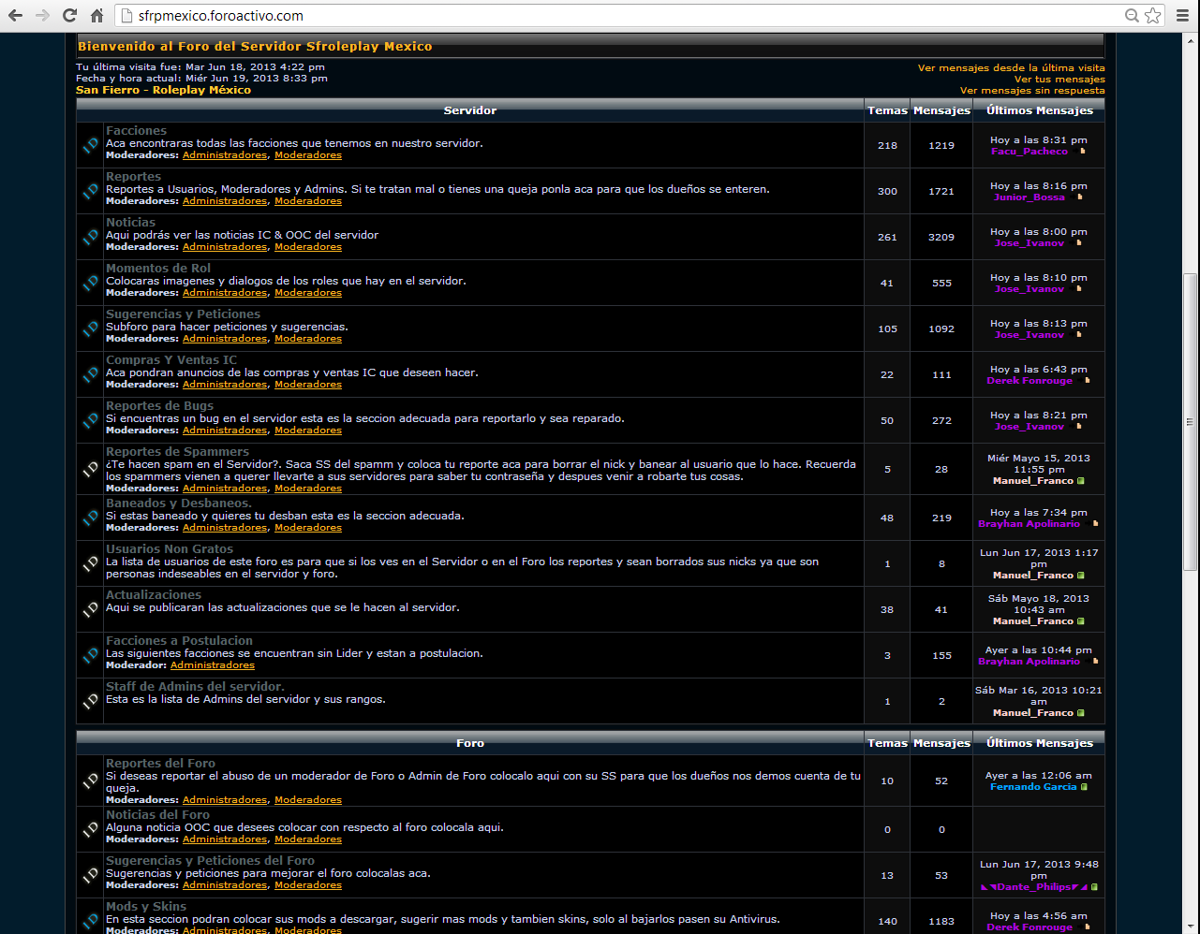Viewport: 1200px width, 934px height.
Task: Open the Usuarios Non Gratos forum
Action: tap(170, 549)
